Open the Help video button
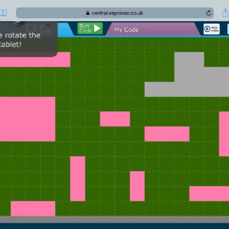 pyautogui.click(x=212, y=29)
